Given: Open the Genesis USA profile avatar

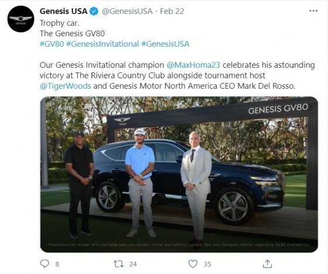Looking at the screenshot, I should [20, 19].
